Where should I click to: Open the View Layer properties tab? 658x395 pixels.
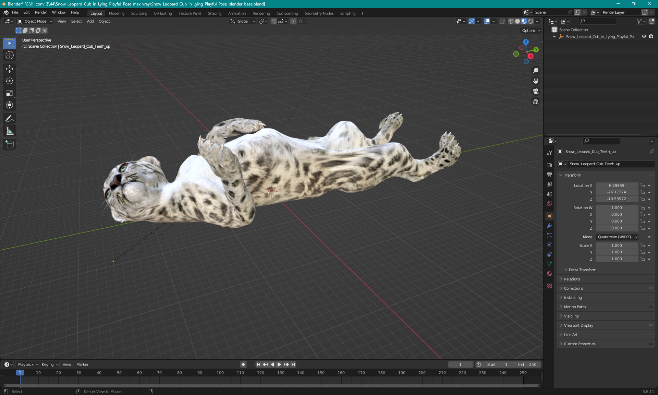click(549, 184)
